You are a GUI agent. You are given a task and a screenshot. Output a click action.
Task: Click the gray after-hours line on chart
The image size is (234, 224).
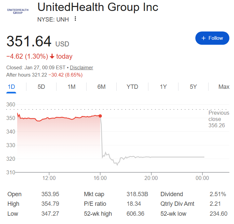[165, 157]
